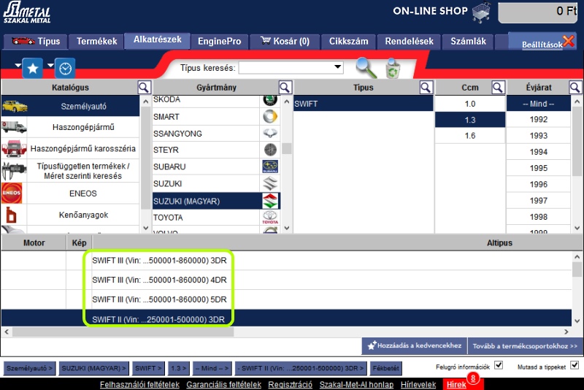Open the Ccm column search icon
Viewport: 584px width, 390px height.
[x=498, y=88]
